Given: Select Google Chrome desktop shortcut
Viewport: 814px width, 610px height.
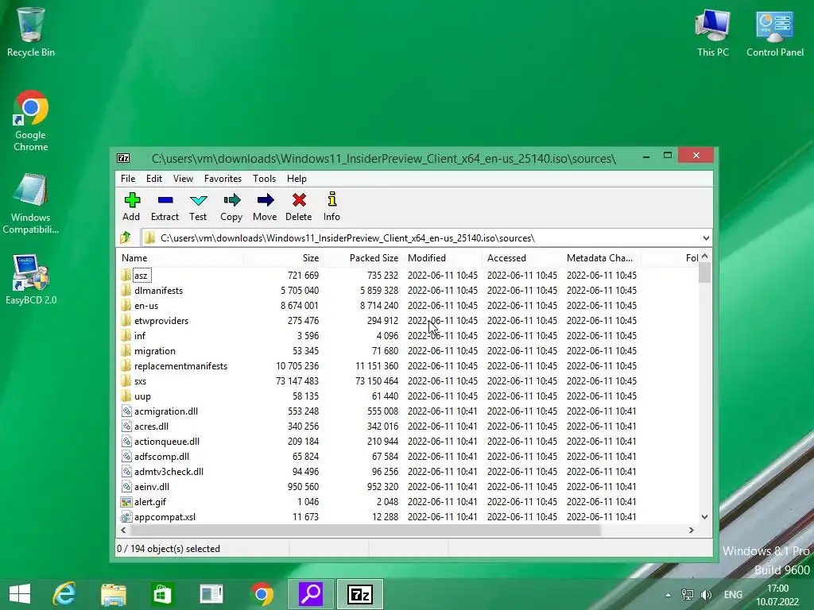Looking at the screenshot, I should [x=31, y=121].
